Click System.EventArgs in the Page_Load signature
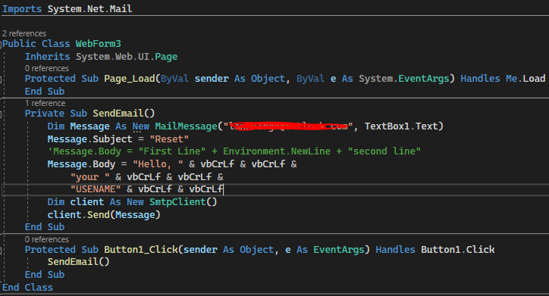This screenshot has height=296, width=549. pyautogui.click(x=404, y=79)
